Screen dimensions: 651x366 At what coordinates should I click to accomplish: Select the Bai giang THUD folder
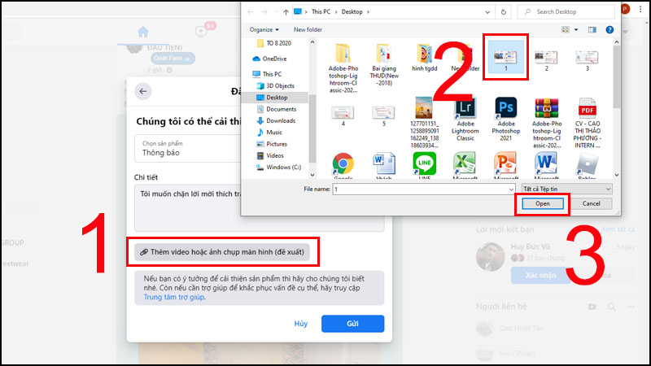[x=383, y=64]
